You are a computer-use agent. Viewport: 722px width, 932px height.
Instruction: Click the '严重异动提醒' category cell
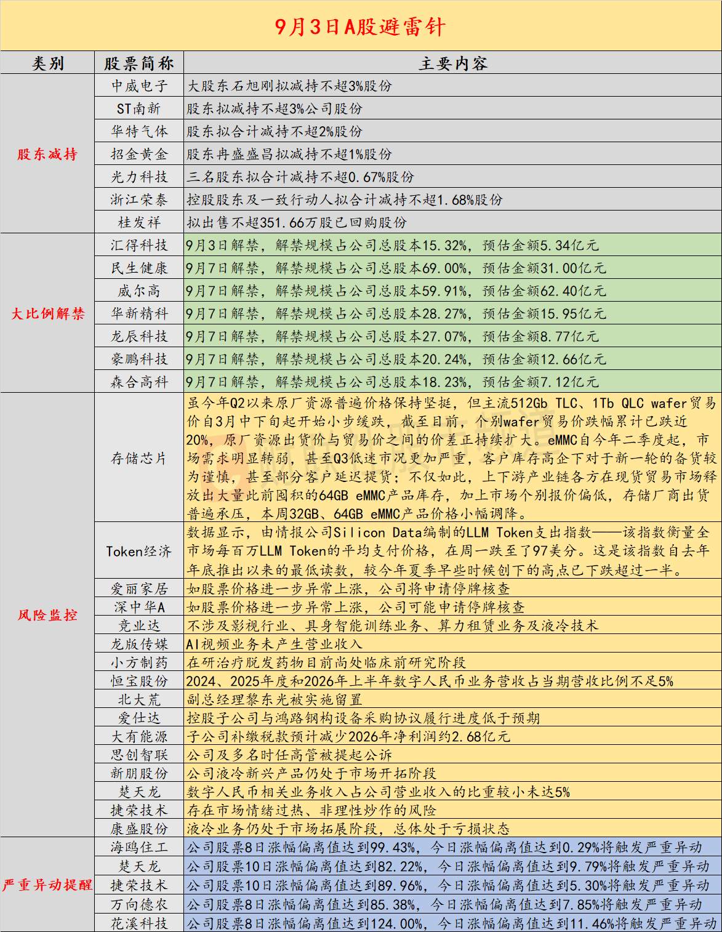pos(47,885)
